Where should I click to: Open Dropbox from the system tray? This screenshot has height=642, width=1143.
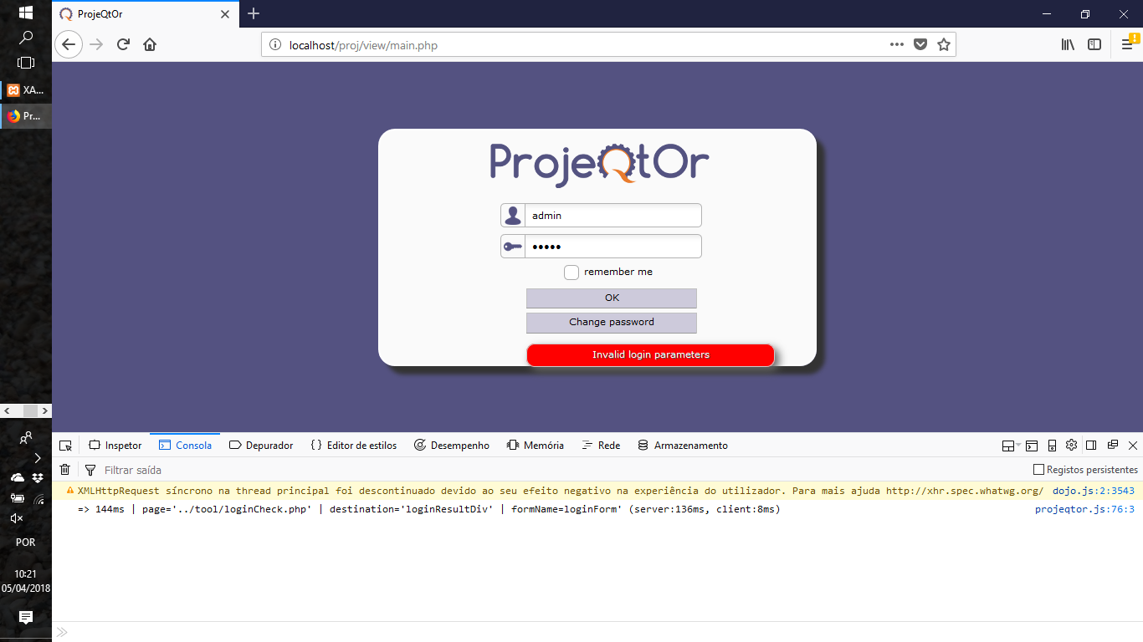tap(38, 477)
